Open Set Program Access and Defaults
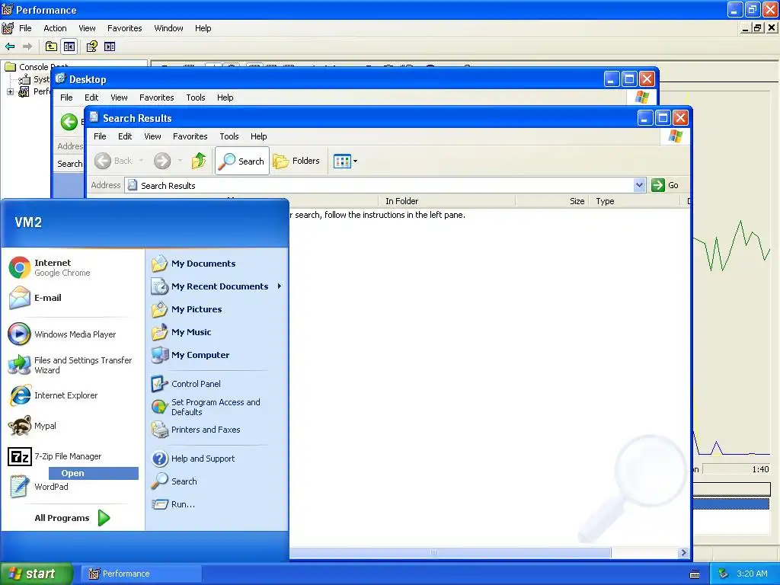The height and width of the screenshot is (585, 780). click(x=217, y=407)
